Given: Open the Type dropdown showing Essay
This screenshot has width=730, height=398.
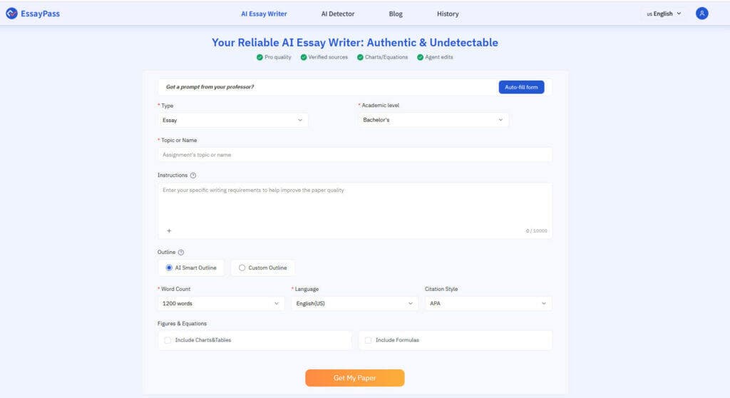Looking at the screenshot, I should 232,121.
